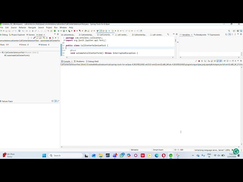Select automateCallCenterForm() test in JUnit tree

click(17, 55)
